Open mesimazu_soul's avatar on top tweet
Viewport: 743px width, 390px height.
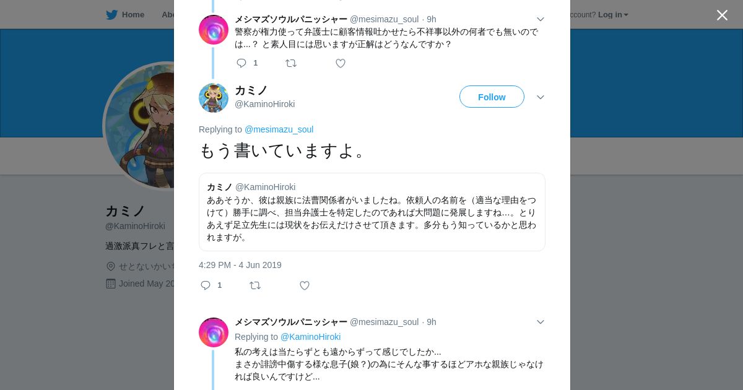pos(214,30)
